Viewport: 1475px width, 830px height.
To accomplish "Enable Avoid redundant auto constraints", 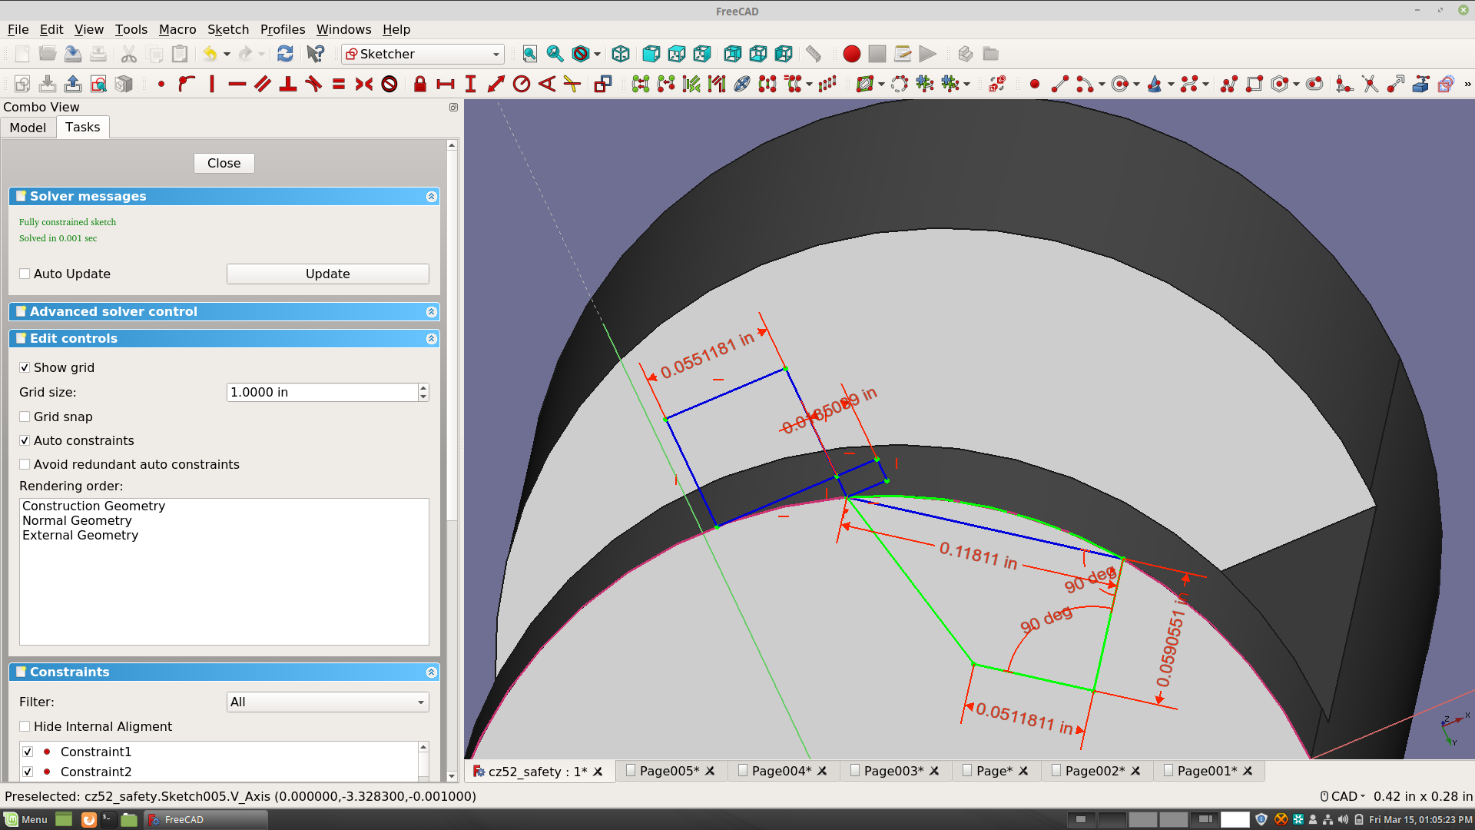I will click(25, 464).
